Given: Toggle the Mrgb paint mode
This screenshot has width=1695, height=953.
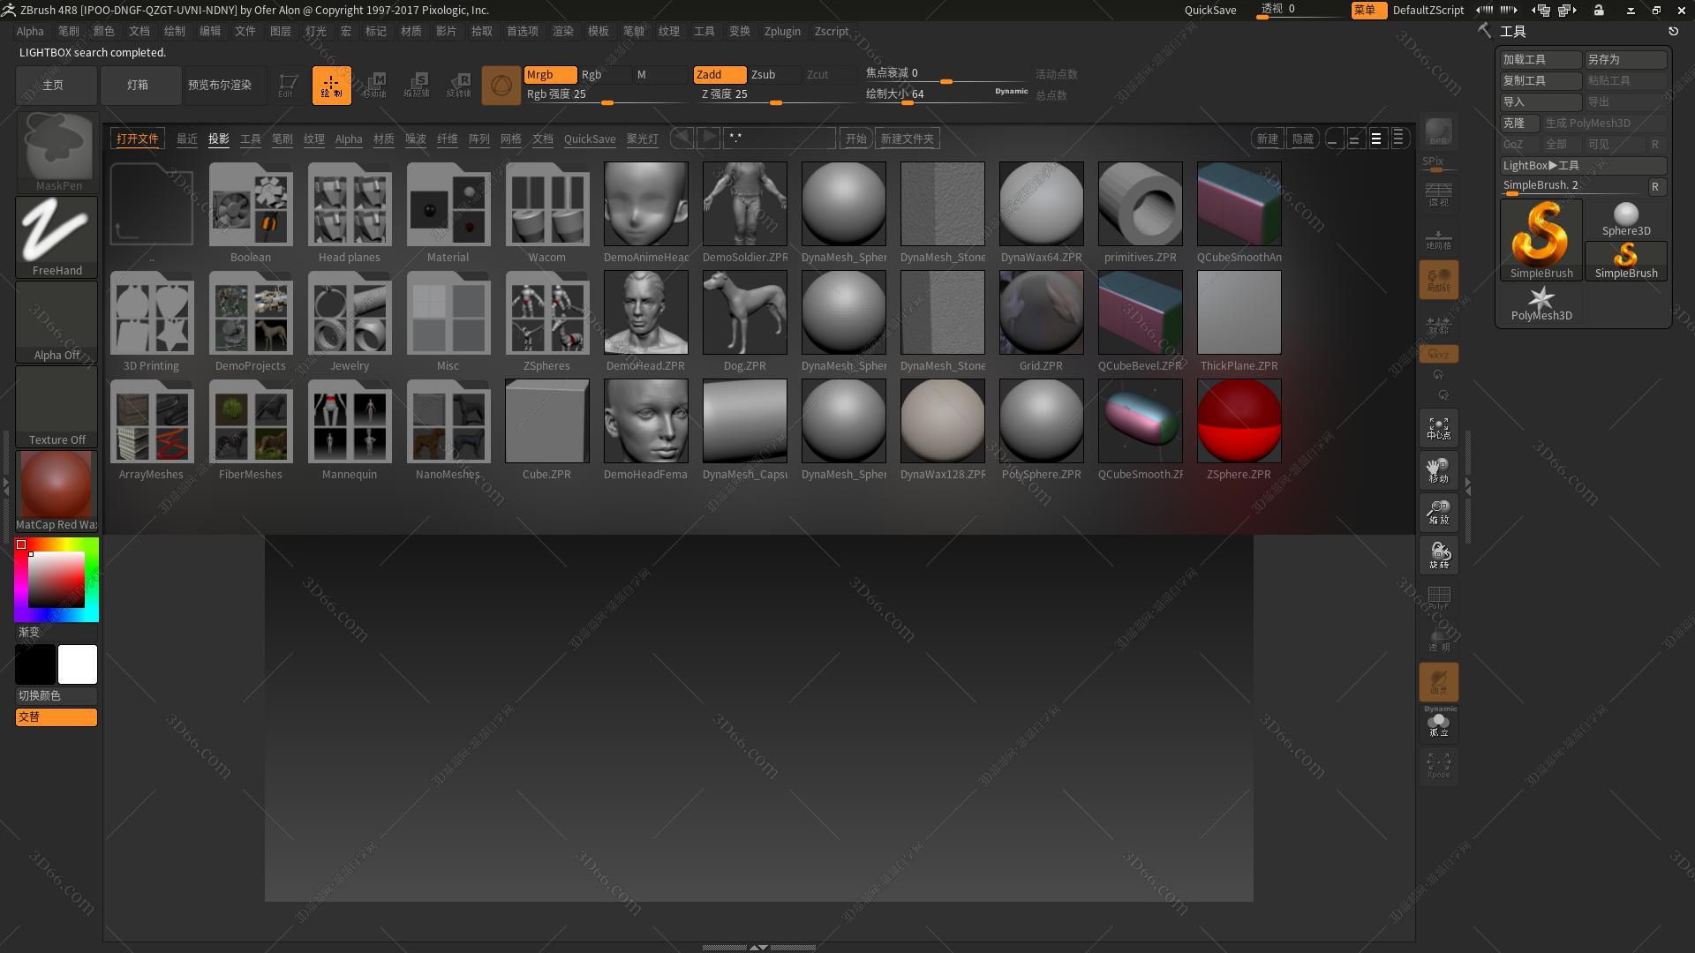Looking at the screenshot, I should click(x=549, y=75).
